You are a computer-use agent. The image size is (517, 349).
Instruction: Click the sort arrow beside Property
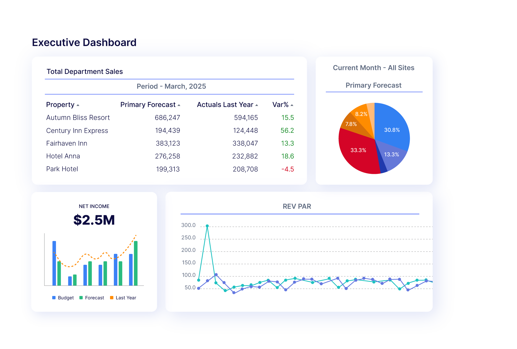(78, 105)
